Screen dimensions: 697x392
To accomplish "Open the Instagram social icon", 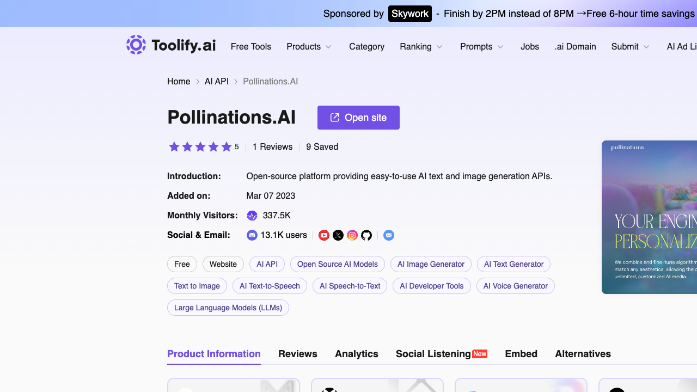I will [352, 235].
